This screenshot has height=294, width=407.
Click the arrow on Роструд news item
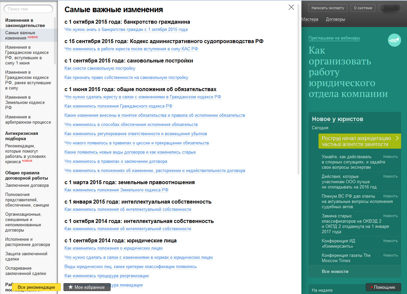tap(397, 138)
